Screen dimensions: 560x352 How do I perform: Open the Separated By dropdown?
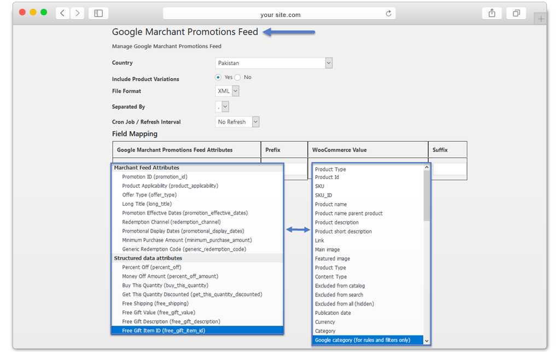tap(222, 107)
